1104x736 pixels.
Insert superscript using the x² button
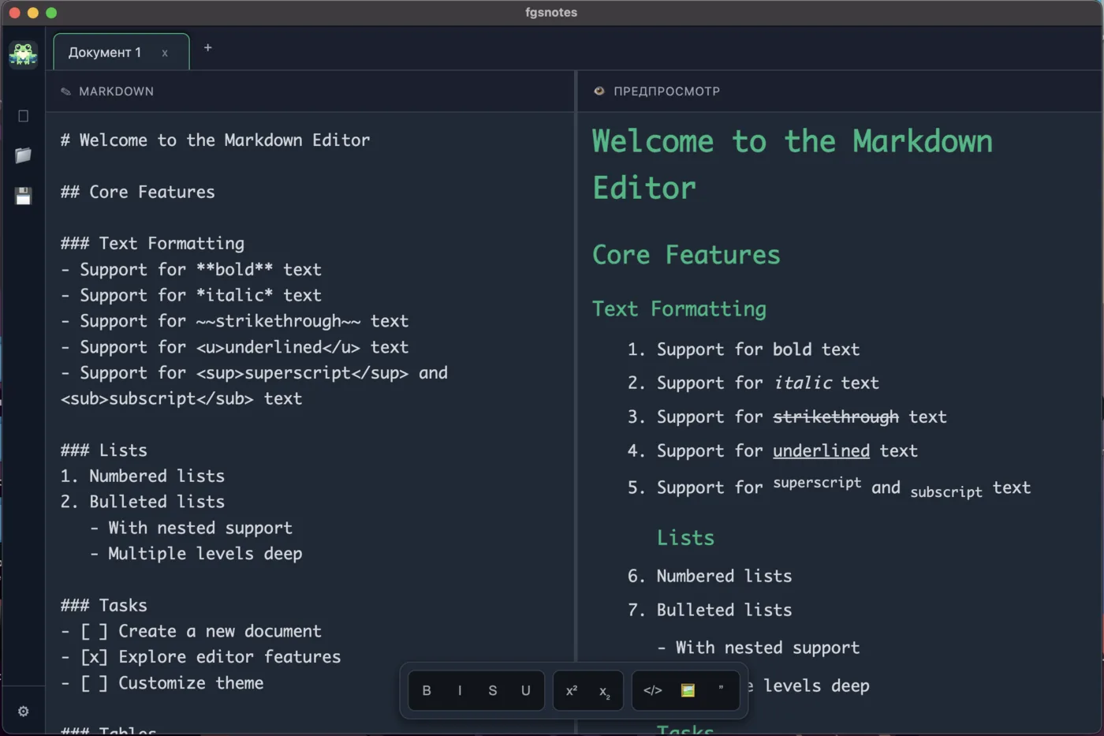572,690
